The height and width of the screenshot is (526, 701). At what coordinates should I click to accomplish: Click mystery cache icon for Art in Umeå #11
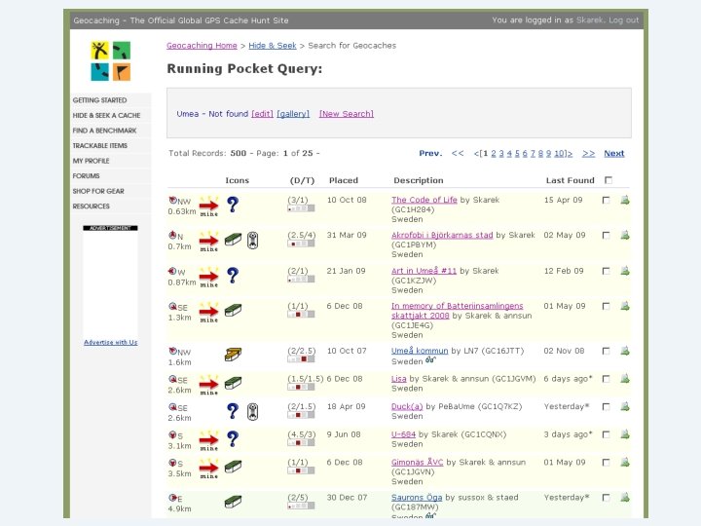pyautogui.click(x=233, y=275)
